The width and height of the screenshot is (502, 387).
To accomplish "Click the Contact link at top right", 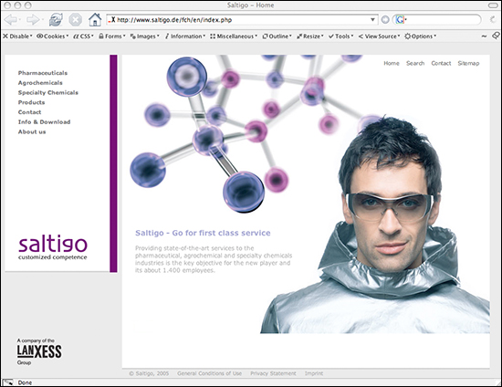I will pyautogui.click(x=441, y=63).
